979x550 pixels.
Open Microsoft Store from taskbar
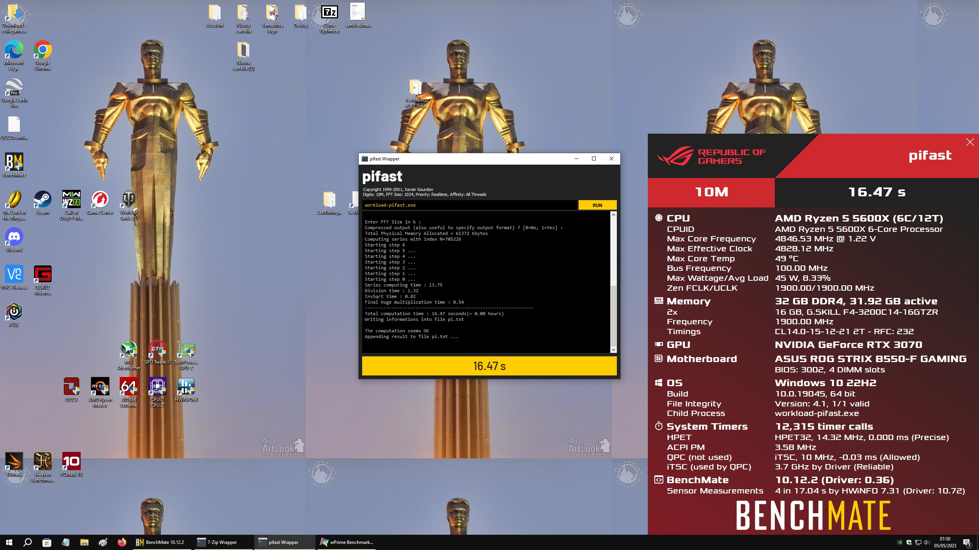point(47,542)
